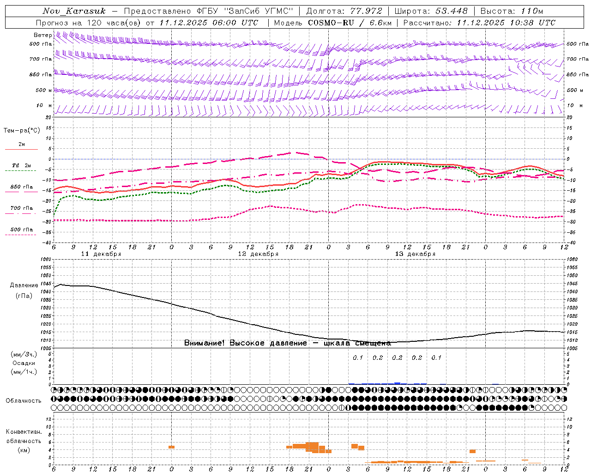Click the "11 декабря" date label
Image resolution: width=591 pixels, height=473 pixels.
[101, 254]
